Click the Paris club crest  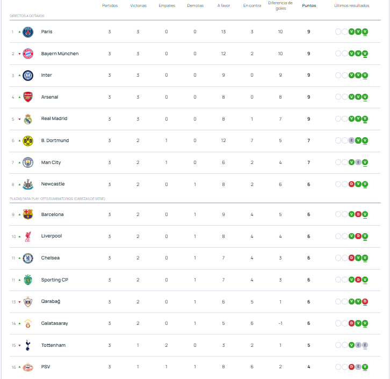click(28, 32)
